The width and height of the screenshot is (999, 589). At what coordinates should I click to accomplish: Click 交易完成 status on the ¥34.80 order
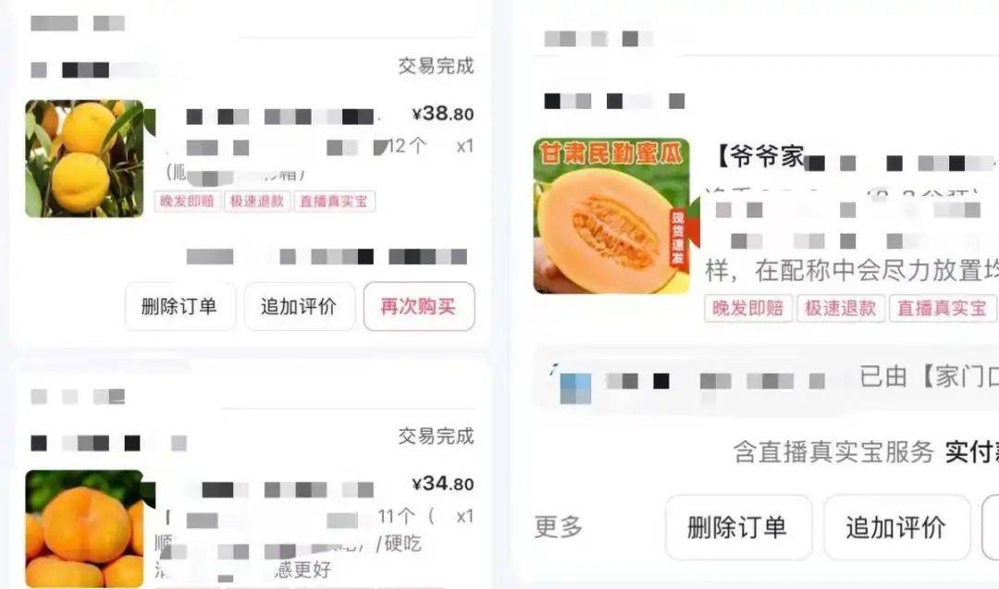[x=436, y=436]
